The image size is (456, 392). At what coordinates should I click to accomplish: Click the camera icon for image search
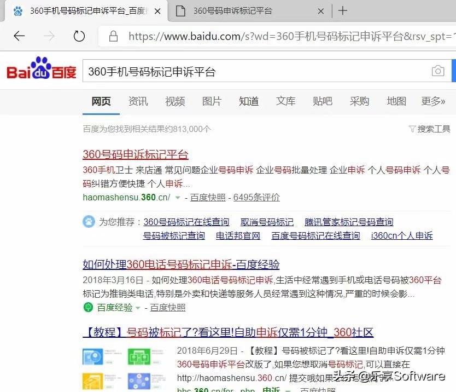(437, 71)
